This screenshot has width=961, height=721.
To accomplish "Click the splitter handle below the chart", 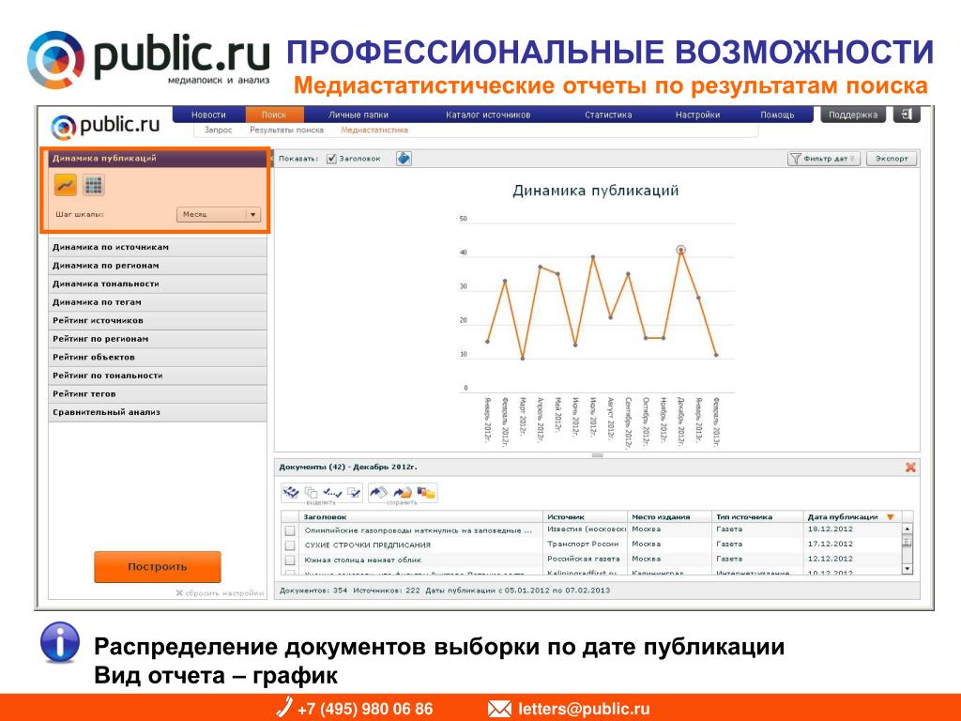I will [598, 455].
